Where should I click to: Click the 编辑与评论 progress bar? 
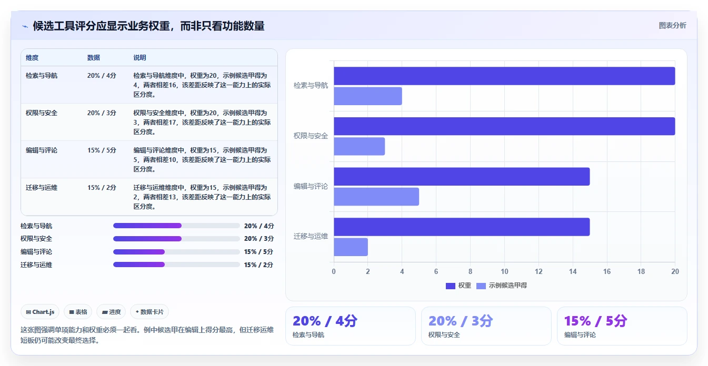(x=176, y=252)
